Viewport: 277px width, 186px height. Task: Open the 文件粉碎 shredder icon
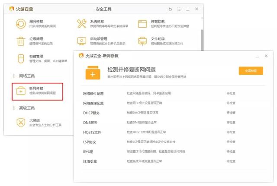(x=142, y=41)
